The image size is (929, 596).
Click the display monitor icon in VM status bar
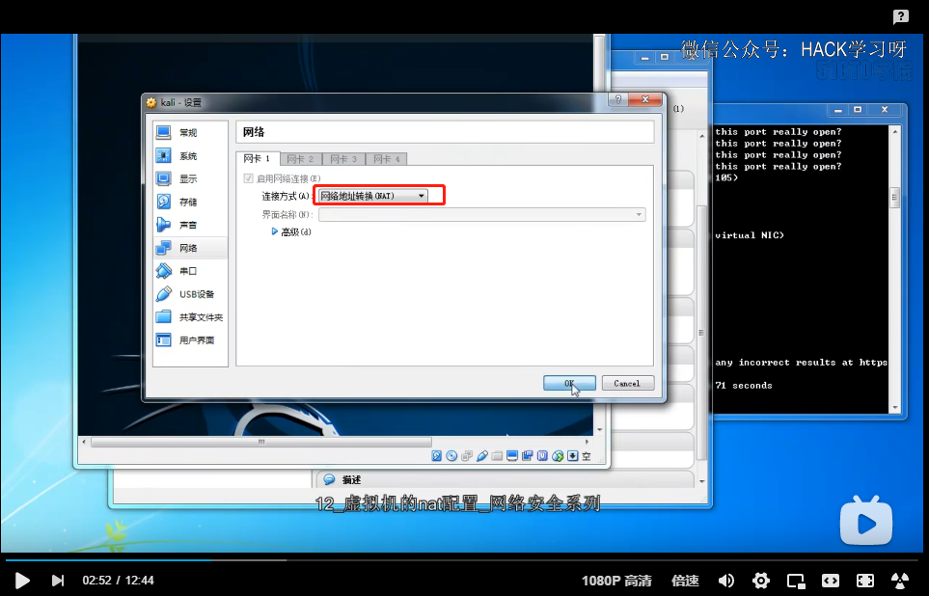click(512, 455)
